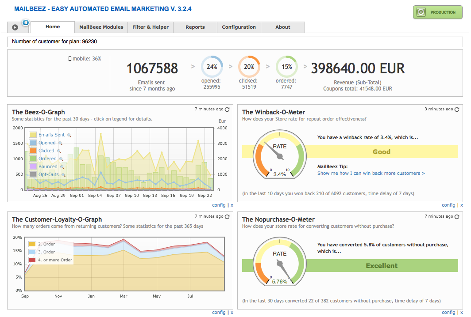This screenshot has width=471, height=317.
Task: Refresh the Beez-O-Graph widget
Action: coord(227,109)
